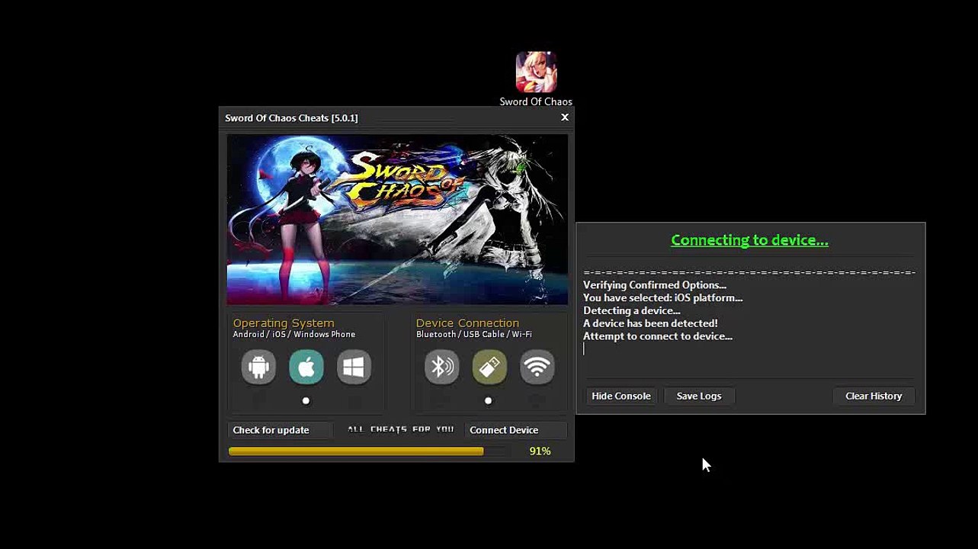The width and height of the screenshot is (978, 549).
Task: Clear the console history
Action: pyautogui.click(x=874, y=396)
